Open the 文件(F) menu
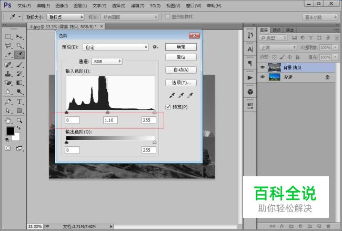The height and width of the screenshot is (231, 342). [24, 6]
